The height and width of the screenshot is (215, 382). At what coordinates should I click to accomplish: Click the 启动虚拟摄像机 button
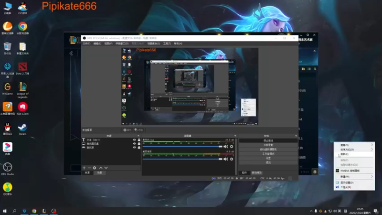[x=268, y=150]
